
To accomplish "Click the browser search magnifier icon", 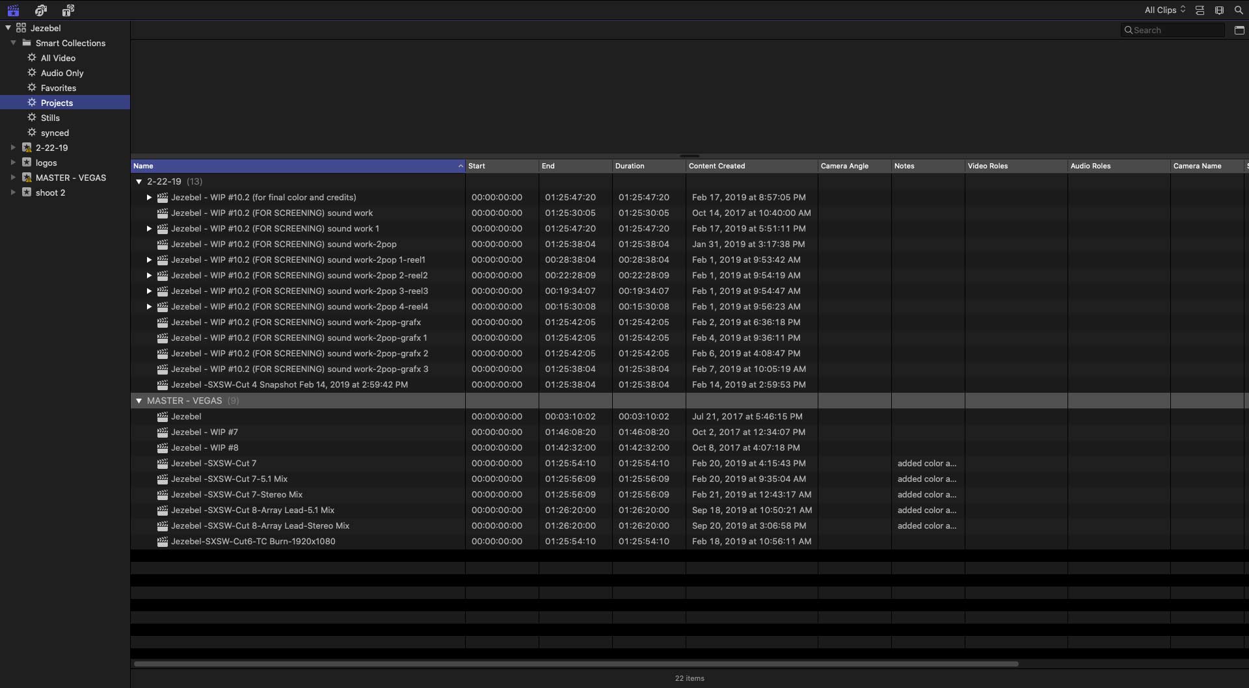I will click(1239, 10).
